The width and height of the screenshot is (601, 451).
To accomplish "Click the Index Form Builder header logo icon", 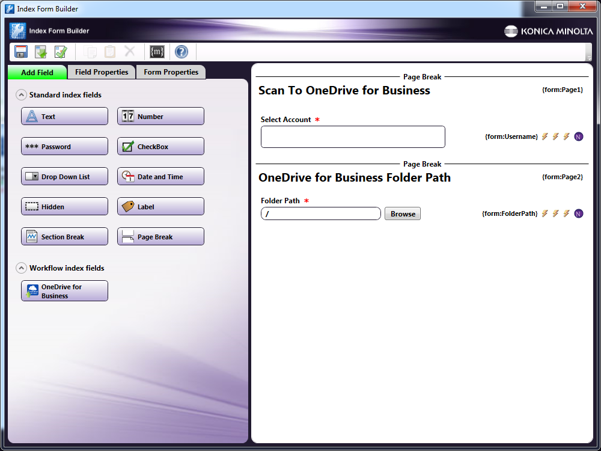I will pos(17,31).
